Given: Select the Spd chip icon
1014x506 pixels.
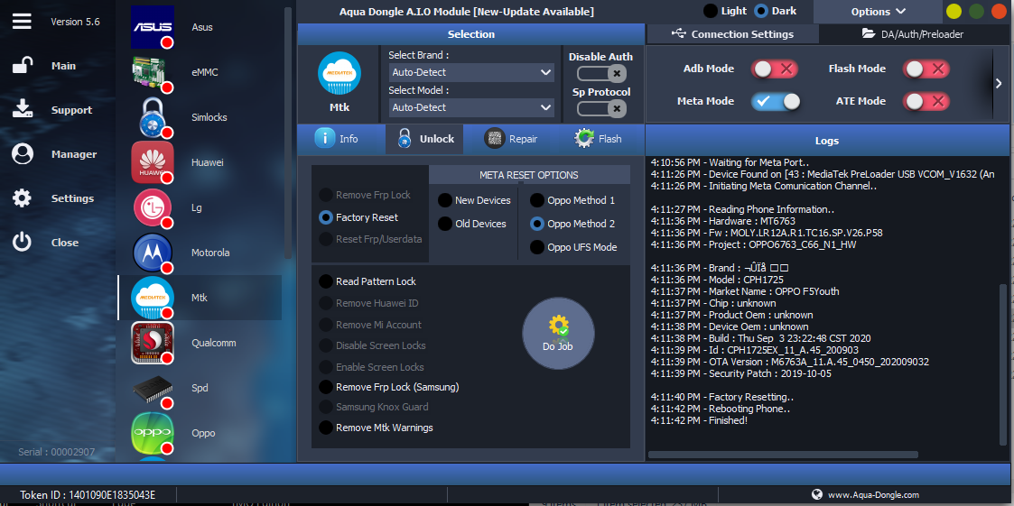Looking at the screenshot, I should pos(153,388).
